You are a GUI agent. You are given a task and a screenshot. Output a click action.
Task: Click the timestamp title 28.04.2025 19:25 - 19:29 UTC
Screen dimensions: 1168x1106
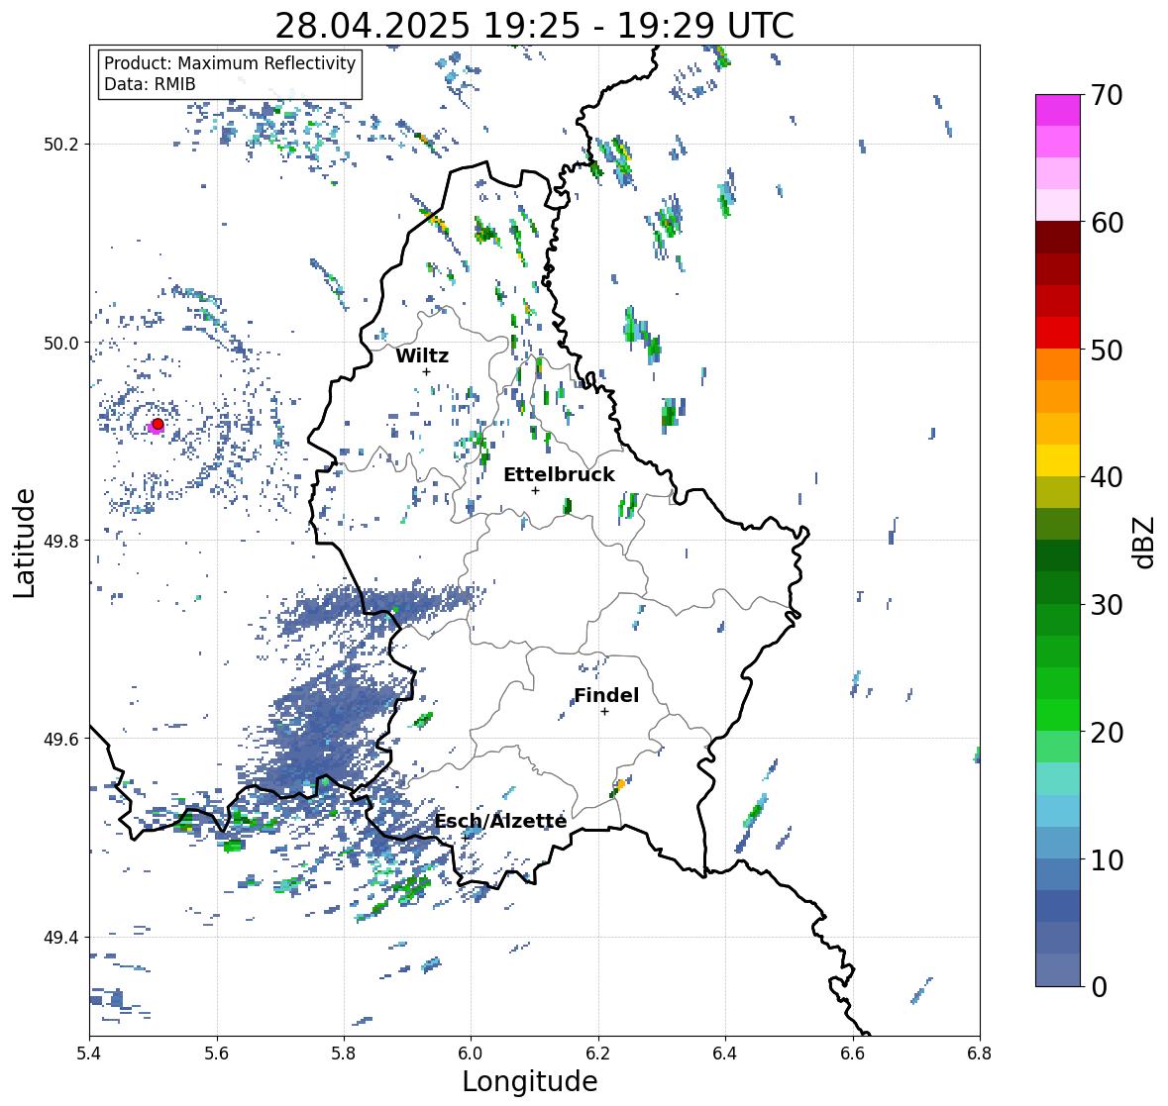coord(534,26)
